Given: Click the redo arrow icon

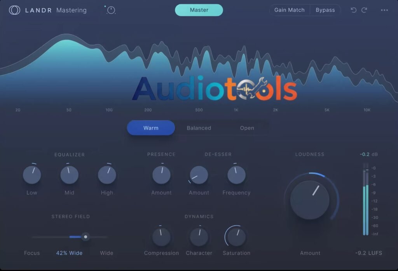Looking at the screenshot, I should [x=364, y=10].
